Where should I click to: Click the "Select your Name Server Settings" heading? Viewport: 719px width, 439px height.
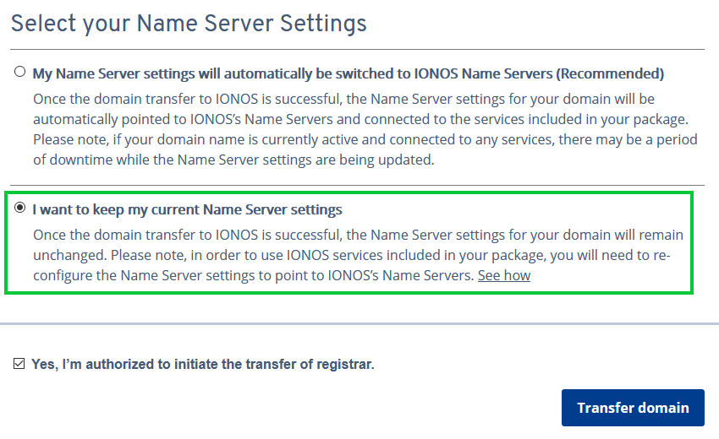[189, 24]
